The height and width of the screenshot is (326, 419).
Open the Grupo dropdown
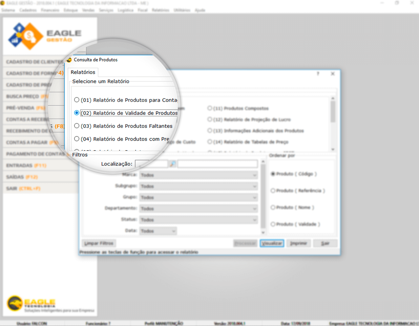pyautogui.click(x=199, y=197)
